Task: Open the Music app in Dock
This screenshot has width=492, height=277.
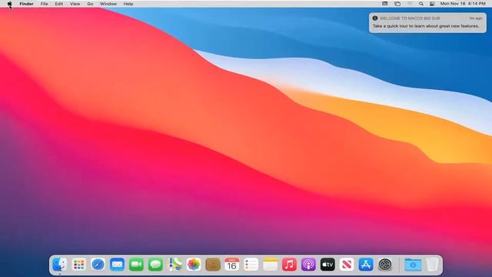Action: pyautogui.click(x=289, y=265)
